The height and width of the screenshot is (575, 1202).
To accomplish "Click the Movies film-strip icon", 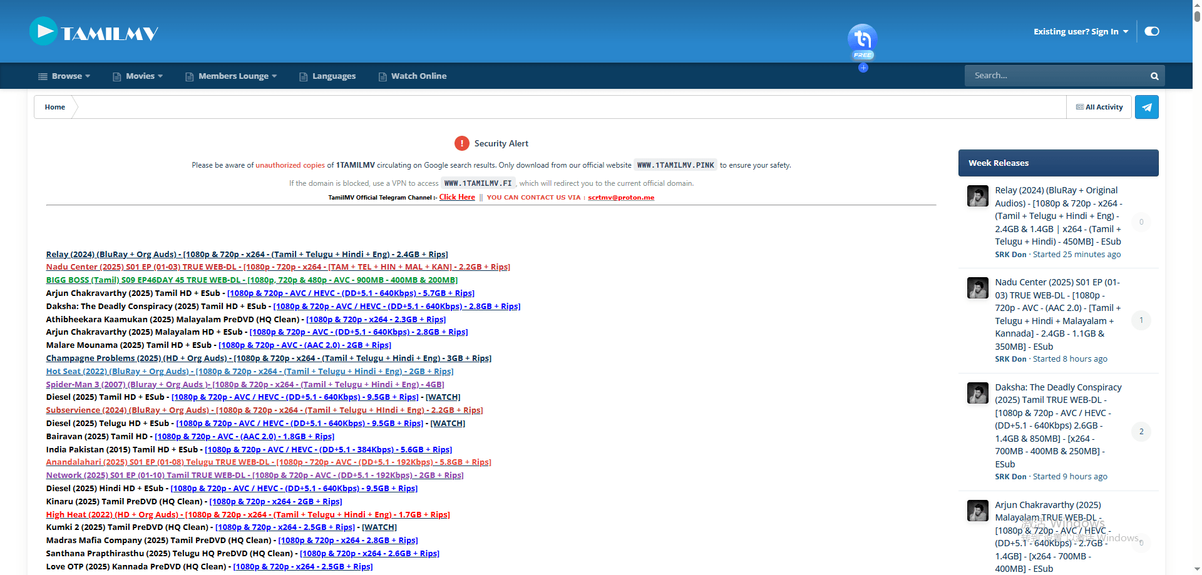I will [116, 76].
